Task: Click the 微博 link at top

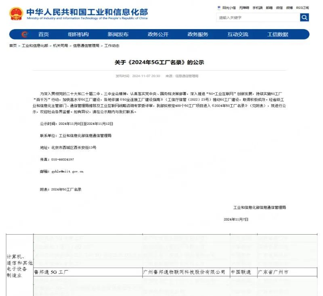Action: coord(289,8)
